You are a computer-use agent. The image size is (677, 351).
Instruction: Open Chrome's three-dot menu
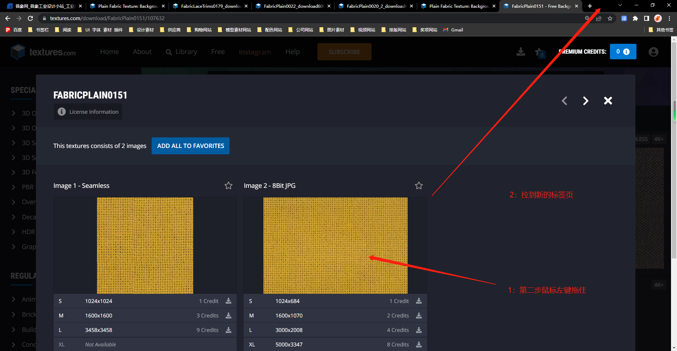coord(669,18)
